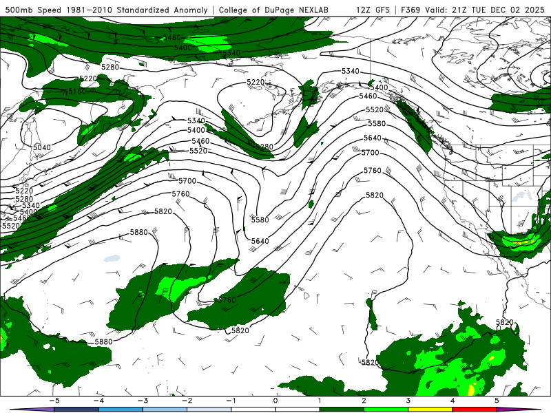Click the 5040 contour label

coord(42,147)
